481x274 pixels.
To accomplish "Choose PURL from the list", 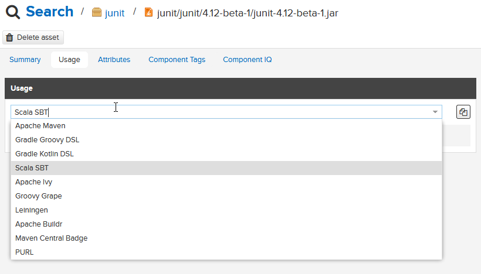I will click(226, 252).
